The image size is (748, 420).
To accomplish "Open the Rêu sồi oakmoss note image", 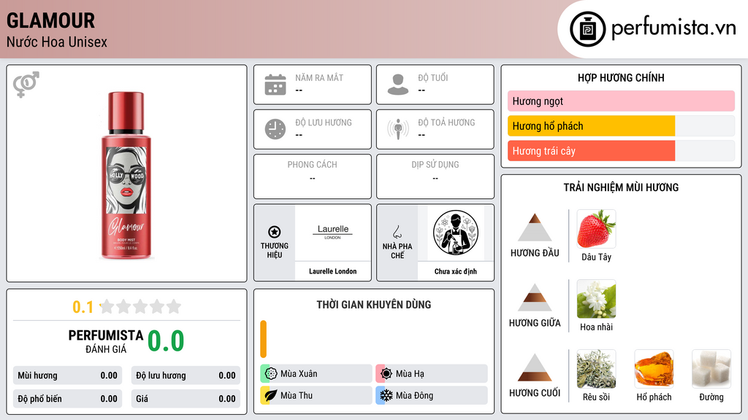I will (x=596, y=368).
